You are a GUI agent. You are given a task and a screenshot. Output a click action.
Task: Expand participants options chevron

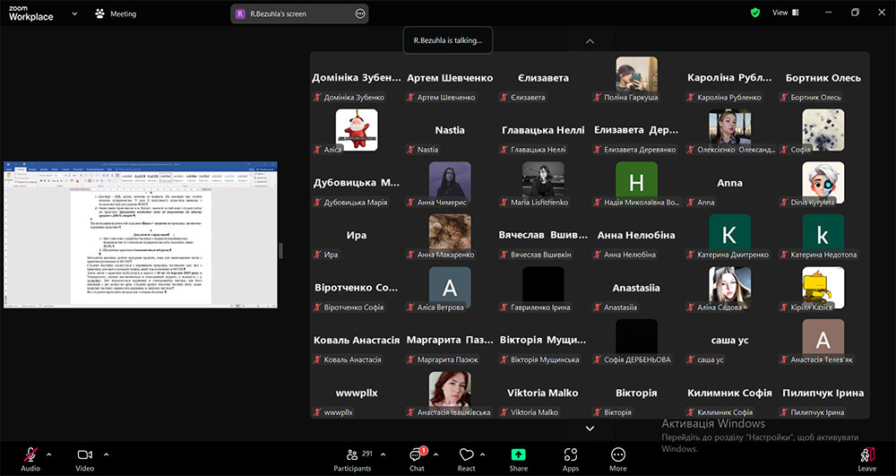(x=383, y=454)
